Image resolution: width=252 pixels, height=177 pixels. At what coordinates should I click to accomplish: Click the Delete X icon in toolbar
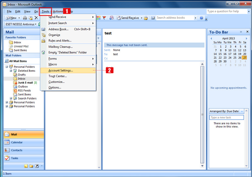pos(36,18)
